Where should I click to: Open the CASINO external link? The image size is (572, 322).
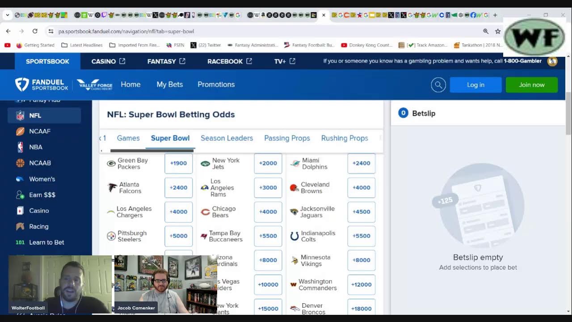coord(108,61)
